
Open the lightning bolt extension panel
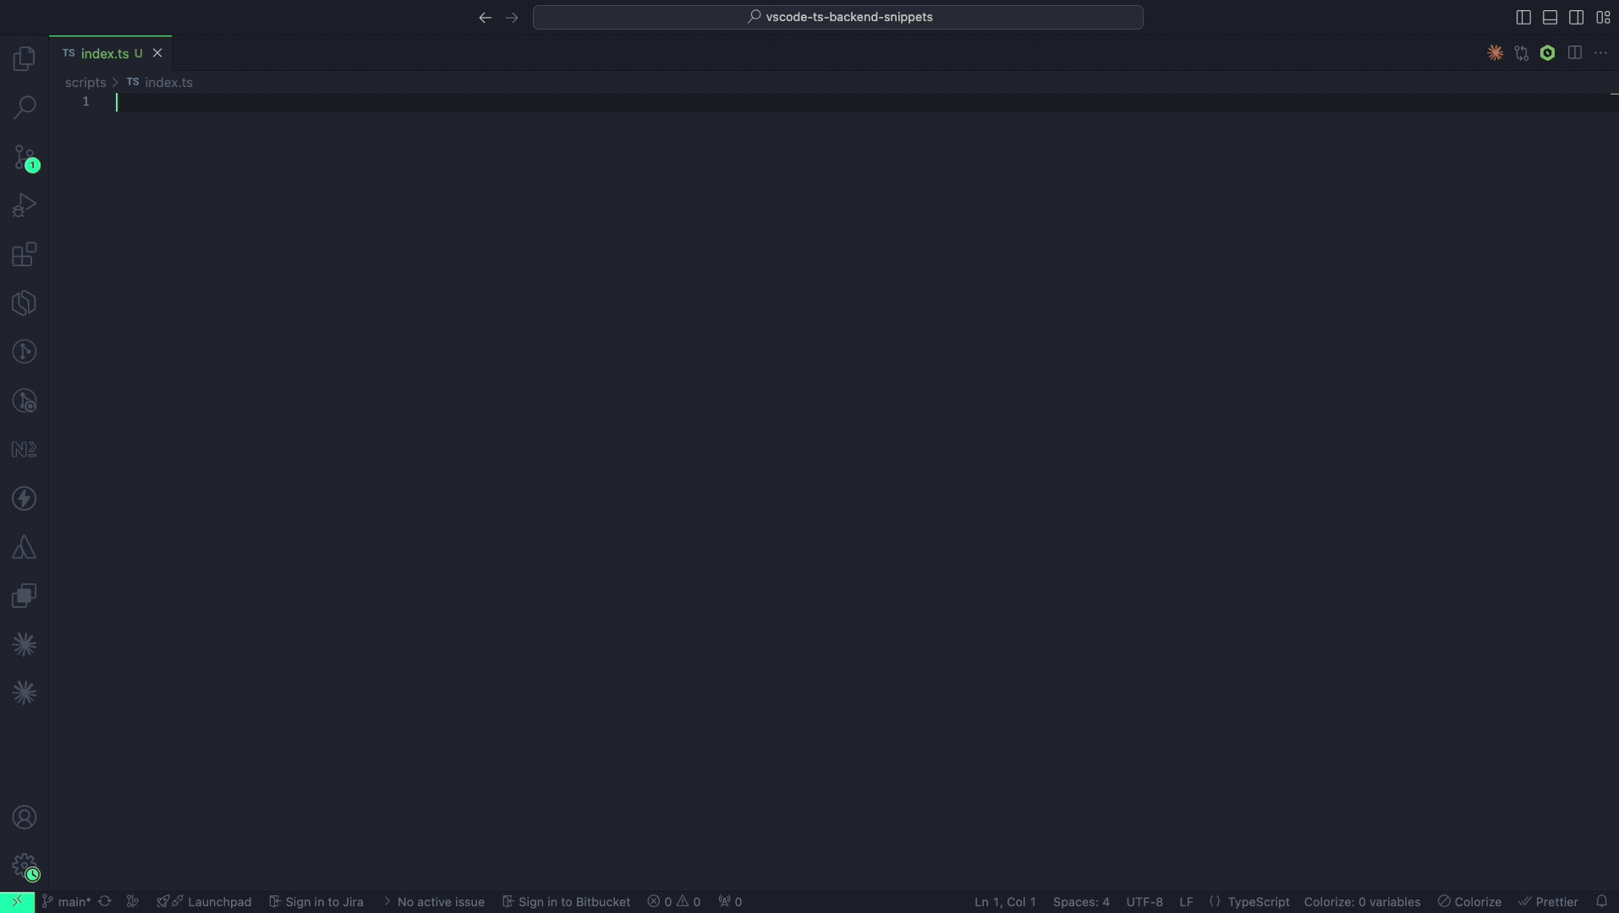(25, 499)
